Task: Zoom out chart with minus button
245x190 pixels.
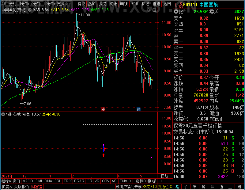Action: (x=169, y=181)
